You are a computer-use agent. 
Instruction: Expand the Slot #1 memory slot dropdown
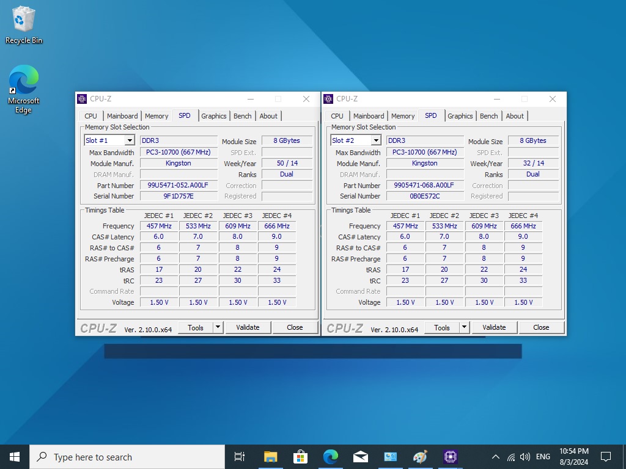coord(129,140)
